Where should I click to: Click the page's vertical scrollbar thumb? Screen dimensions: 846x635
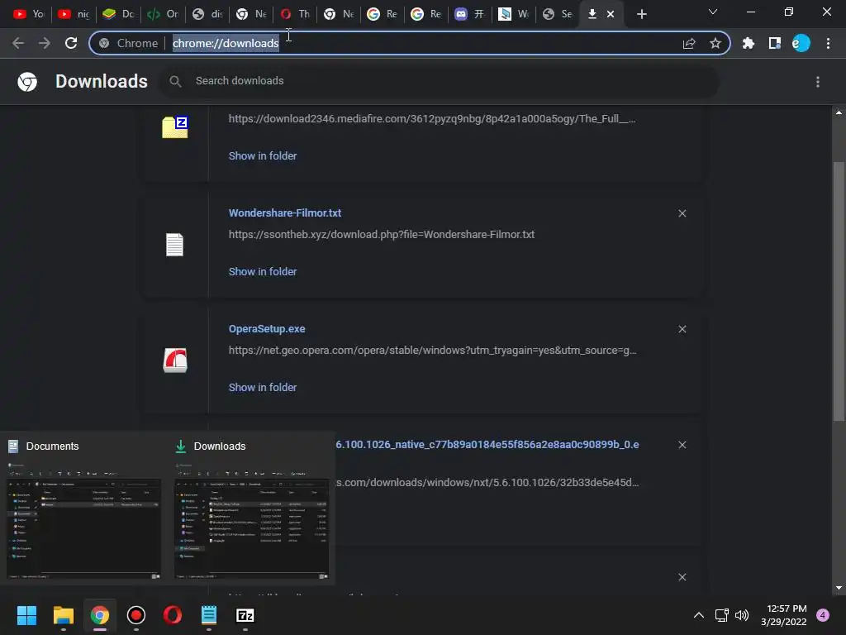(839, 292)
